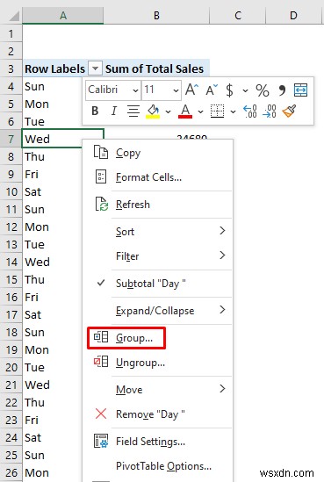This screenshot has width=324, height=482.
Task: Select Ungroup... from the context menu
Action: click(x=157, y=363)
